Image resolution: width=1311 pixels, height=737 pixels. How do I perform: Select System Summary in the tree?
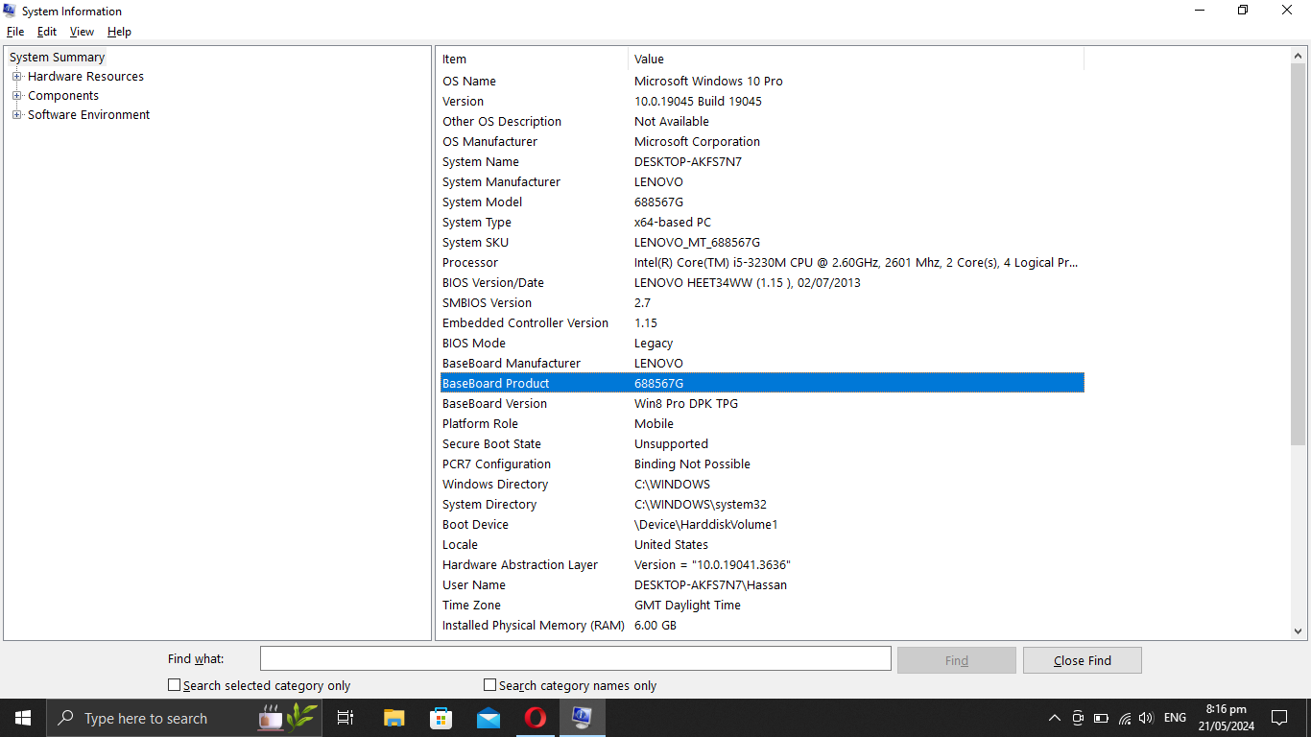click(57, 58)
